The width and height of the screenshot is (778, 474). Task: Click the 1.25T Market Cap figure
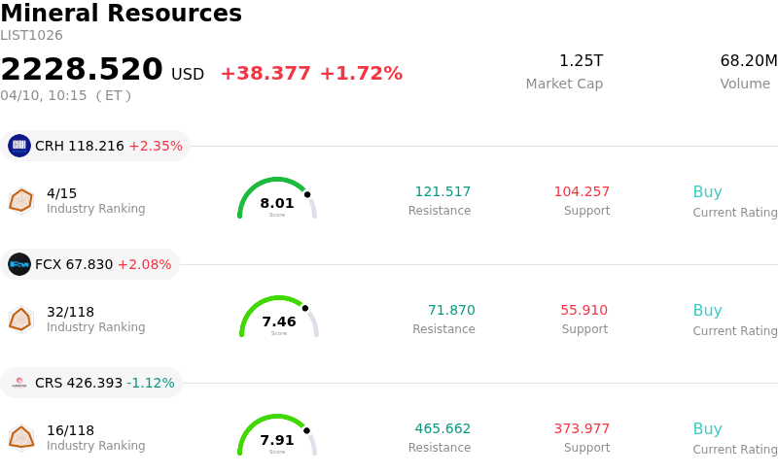581,61
